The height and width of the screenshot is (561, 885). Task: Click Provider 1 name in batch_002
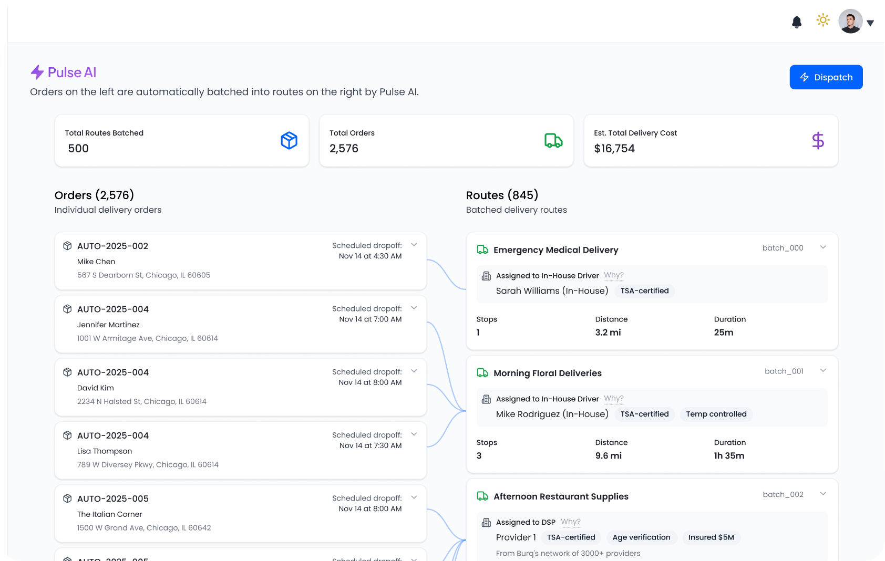click(516, 537)
